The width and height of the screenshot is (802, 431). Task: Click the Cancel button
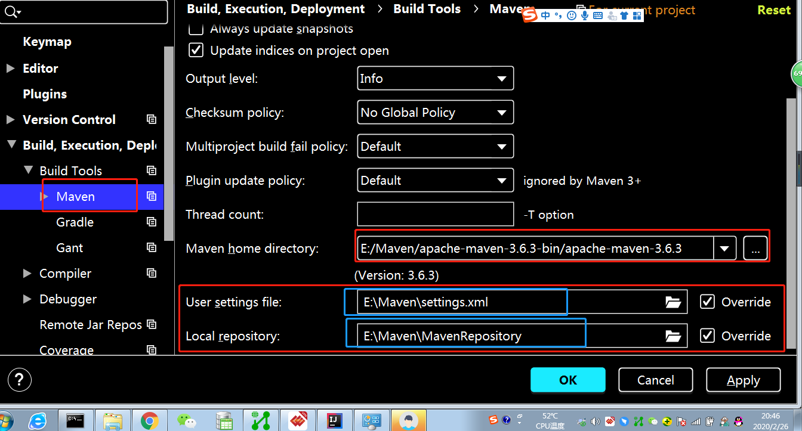coord(656,380)
